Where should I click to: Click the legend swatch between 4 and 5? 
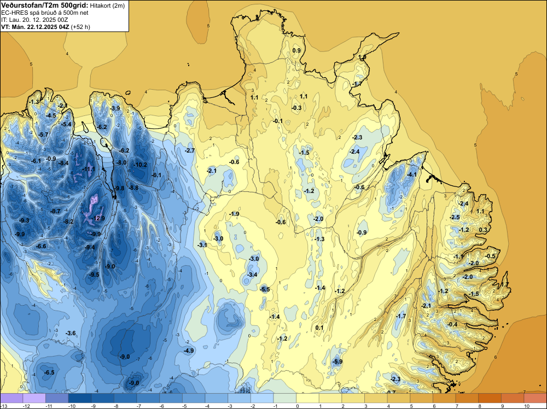(x=399, y=398)
